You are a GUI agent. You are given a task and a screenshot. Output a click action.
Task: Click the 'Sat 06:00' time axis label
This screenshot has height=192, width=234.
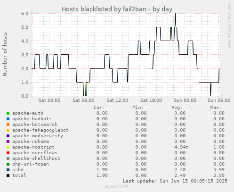pyautogui.click(x=83, y=100)
